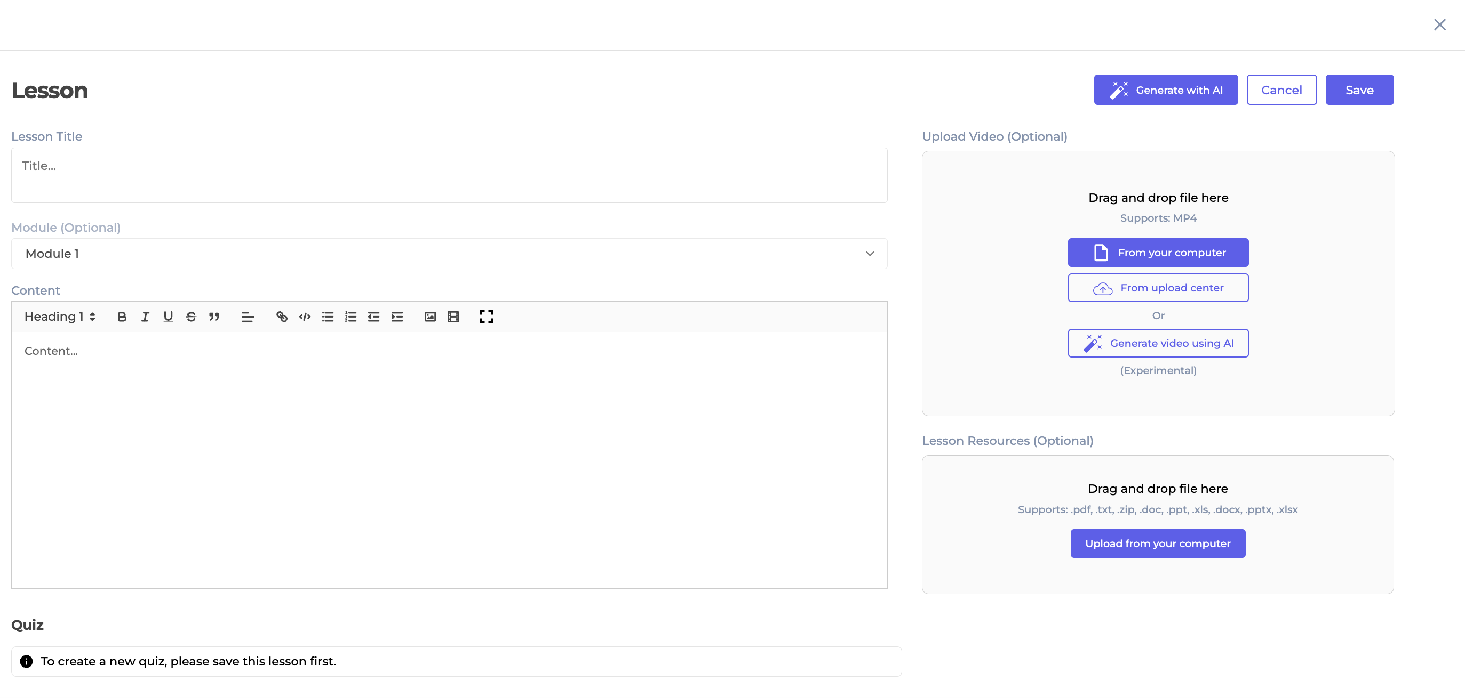
Task: Create a numbered list
Action: [351, 317]
